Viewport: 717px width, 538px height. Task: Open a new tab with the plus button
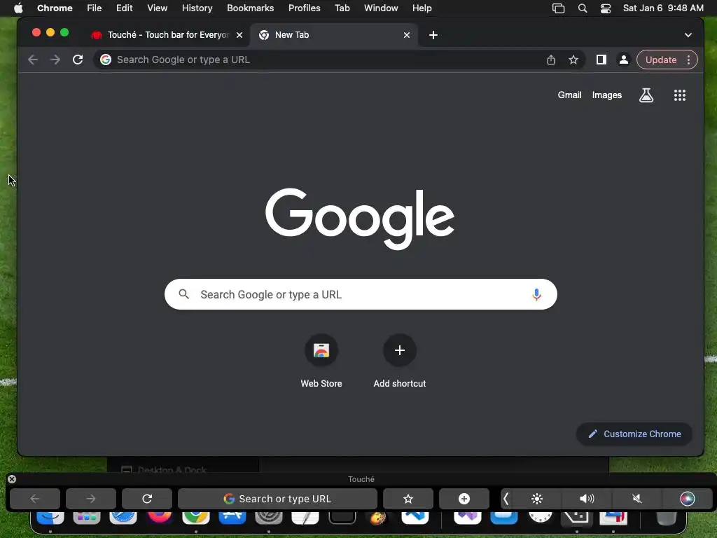pos(433,35)
